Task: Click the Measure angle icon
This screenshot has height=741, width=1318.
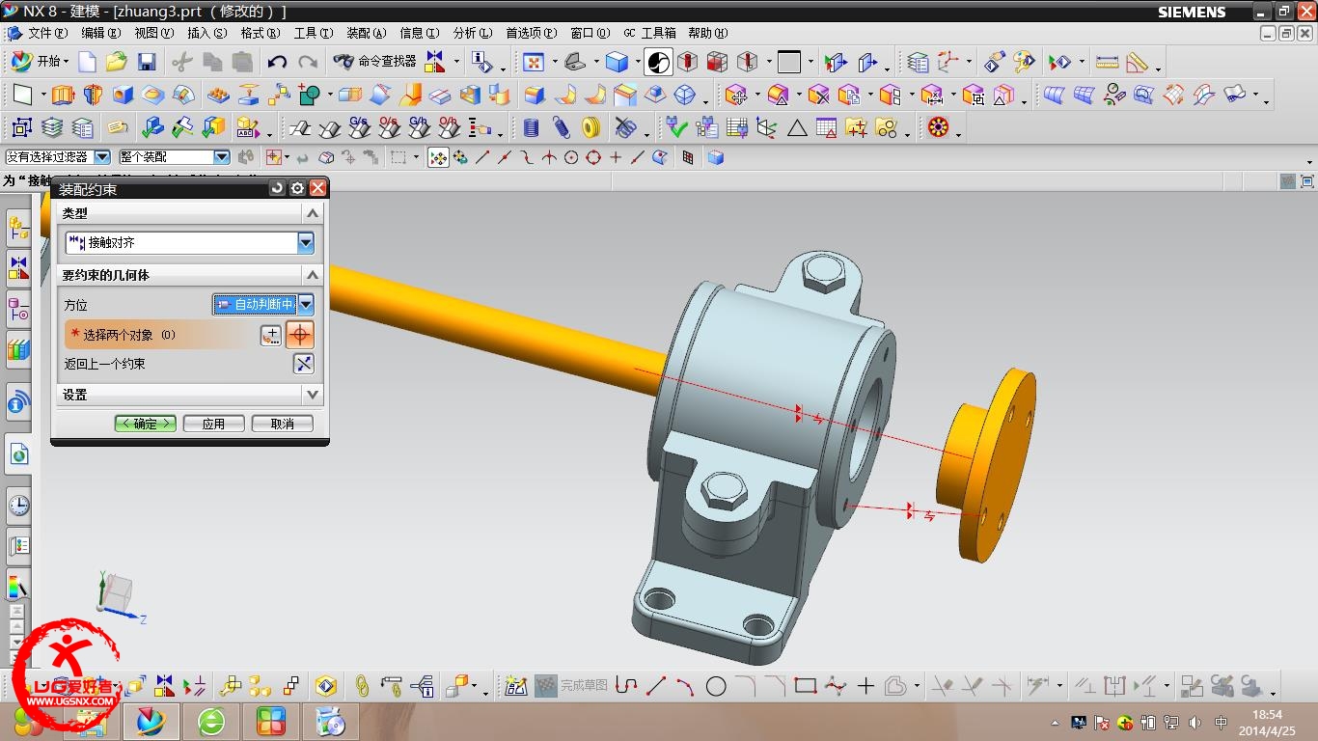Action: [x=1138, y=63]
